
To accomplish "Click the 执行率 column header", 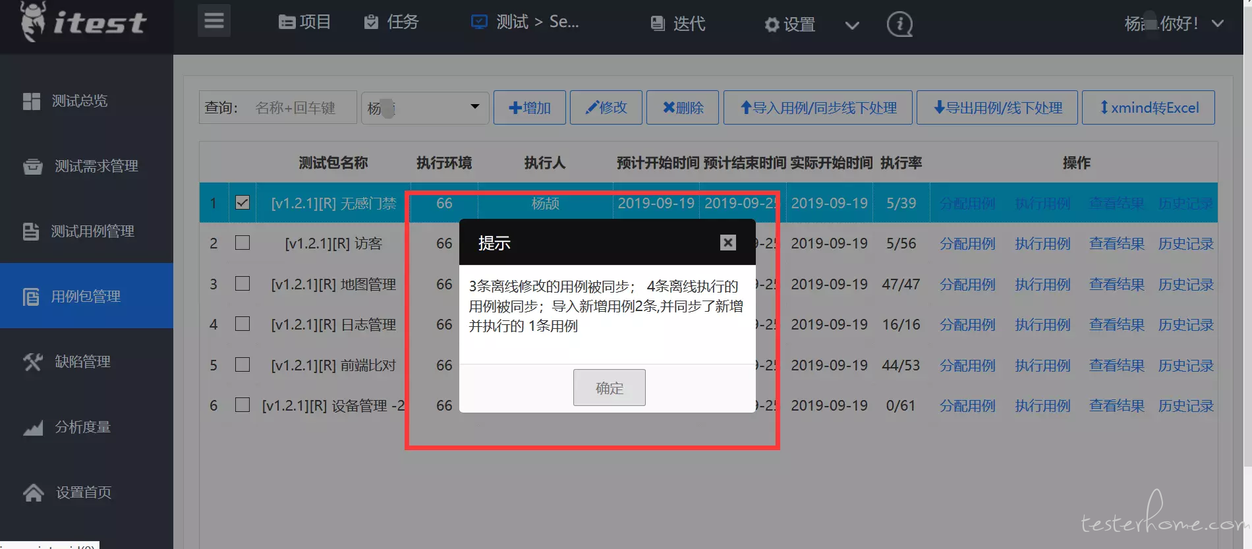I will [x=901, y=163].
